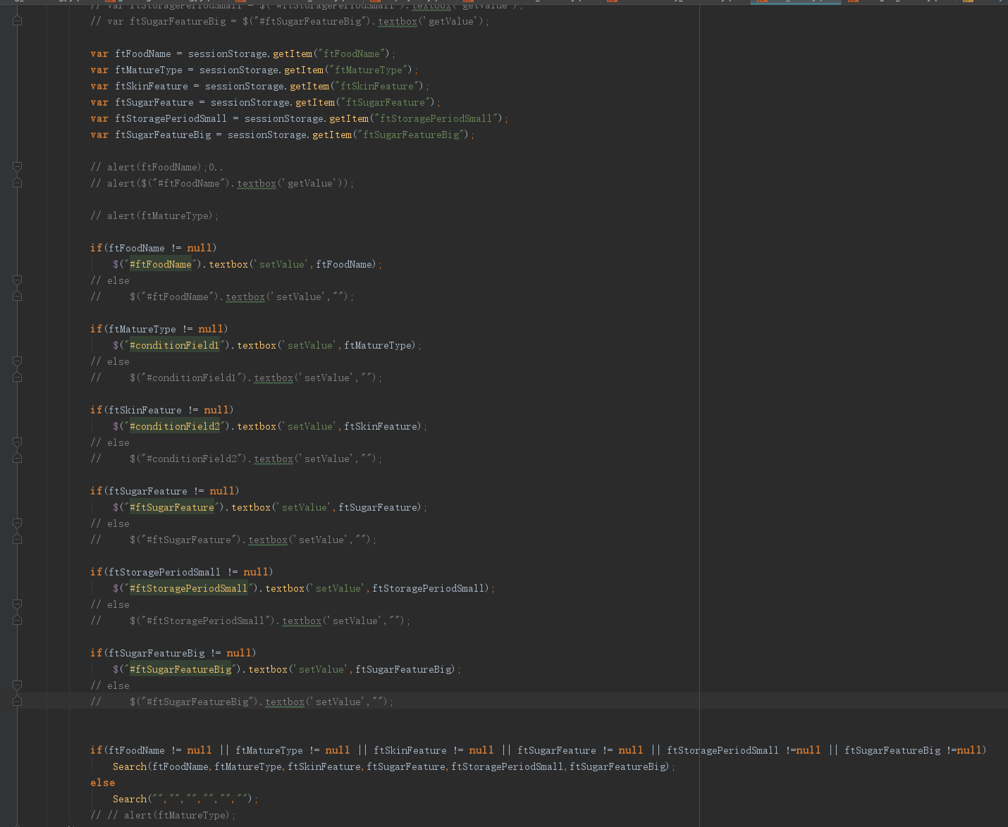The image size is (1008, 827).
Task: Click the highlighted "#ftSugarFeatureBig" selector string
Action: click(x=180, y=669)
